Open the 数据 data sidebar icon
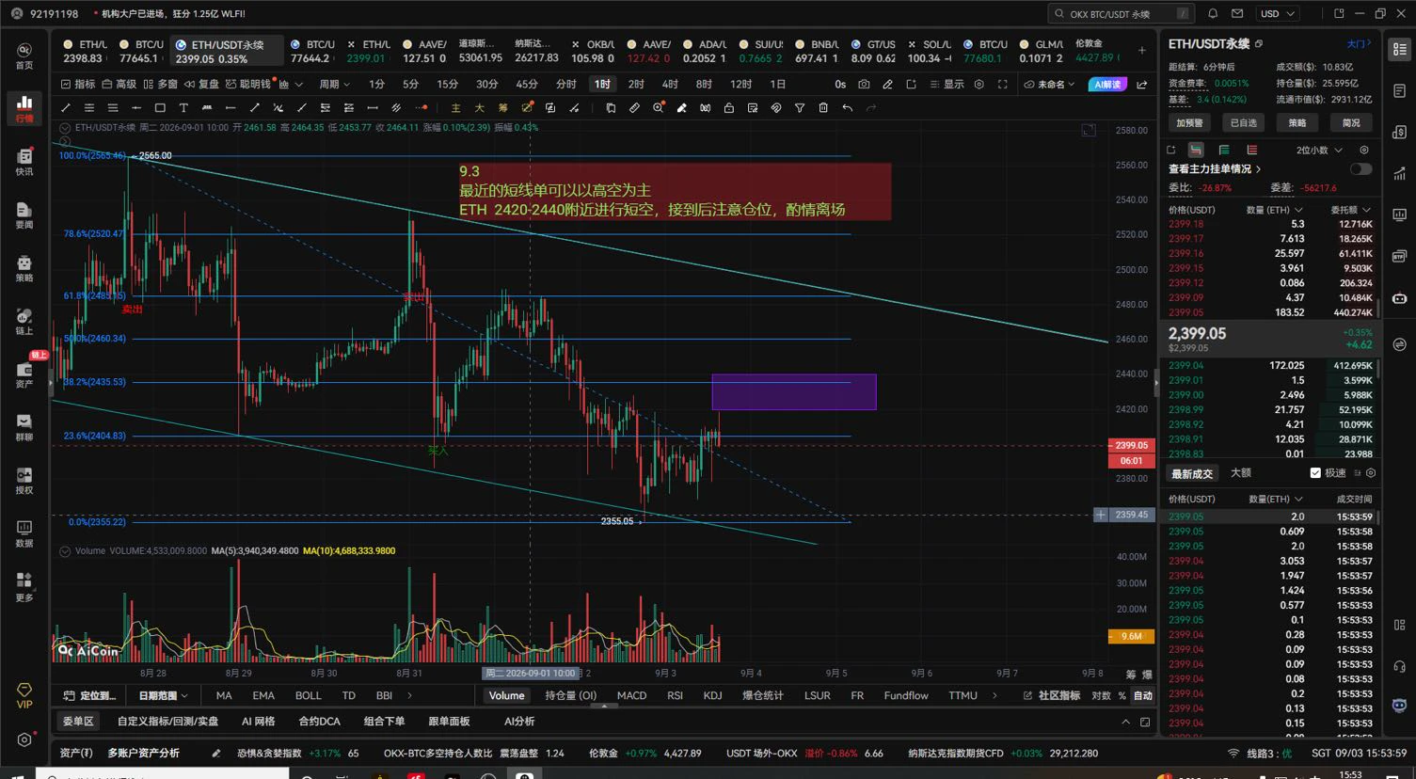 [24, 533]
